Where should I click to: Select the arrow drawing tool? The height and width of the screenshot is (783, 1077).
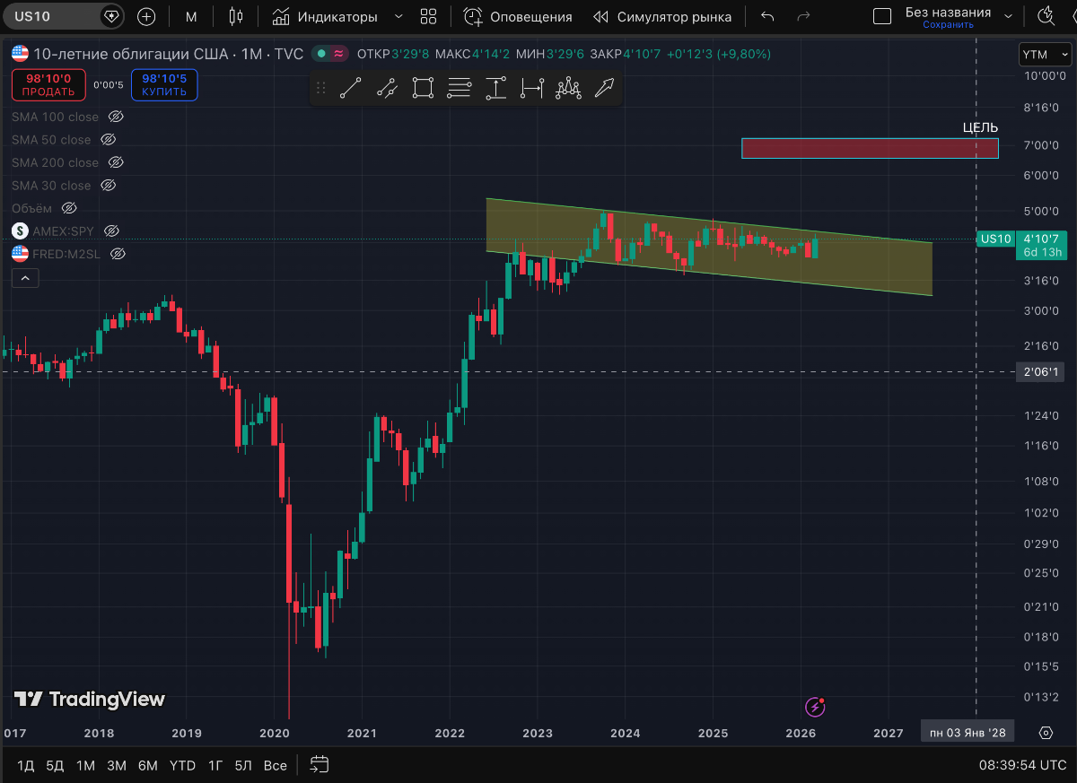click(x=605, y=88)
